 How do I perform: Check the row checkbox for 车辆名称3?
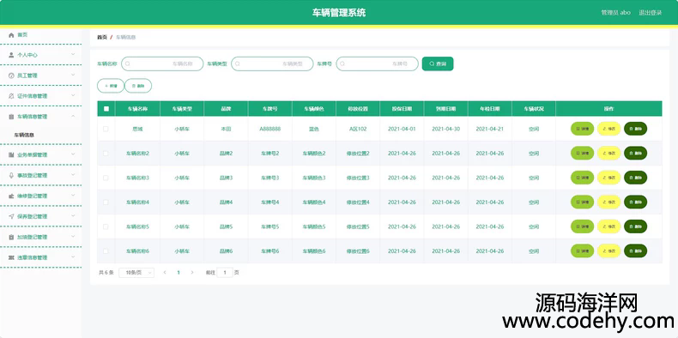pyautogui.click(x=106, y=178)
